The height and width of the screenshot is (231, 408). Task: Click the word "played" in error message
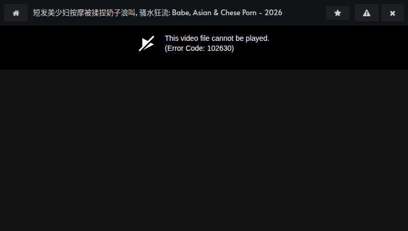pyautogui.click(x=256, y=38)
